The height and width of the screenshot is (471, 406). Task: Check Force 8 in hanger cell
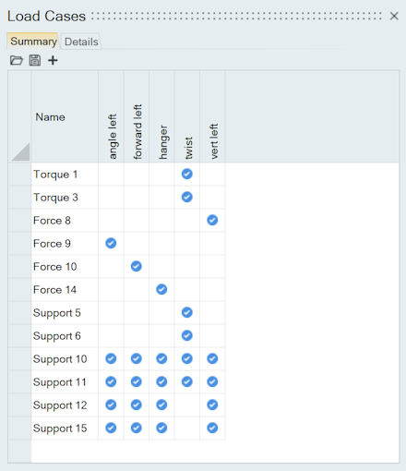coord(161,220)
